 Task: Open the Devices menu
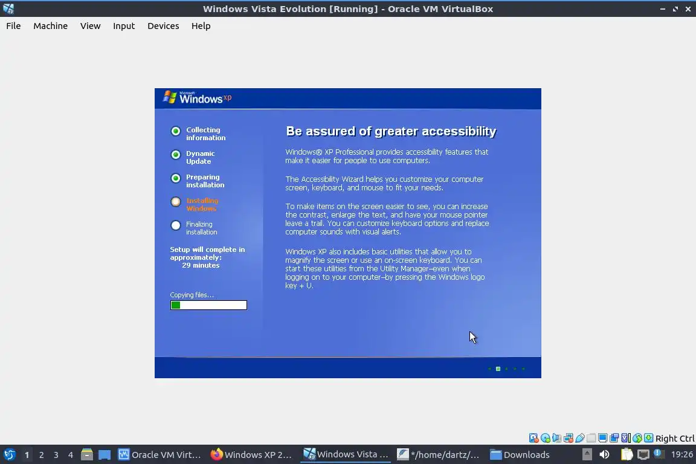tap(163, 26)
